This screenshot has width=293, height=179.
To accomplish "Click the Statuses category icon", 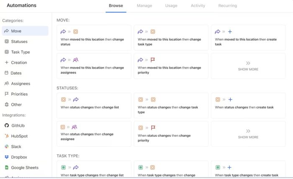I will point(7,42).
